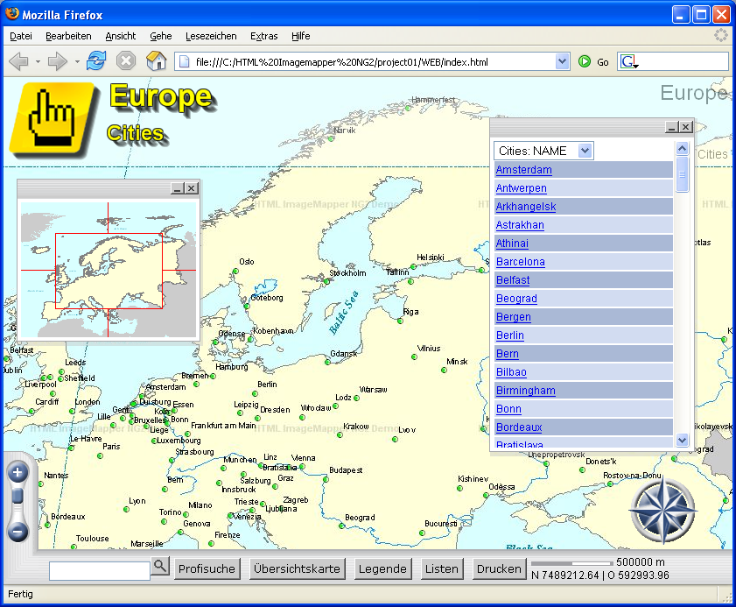Click the map search text field
736x607 pixels.
pos(100,570)
